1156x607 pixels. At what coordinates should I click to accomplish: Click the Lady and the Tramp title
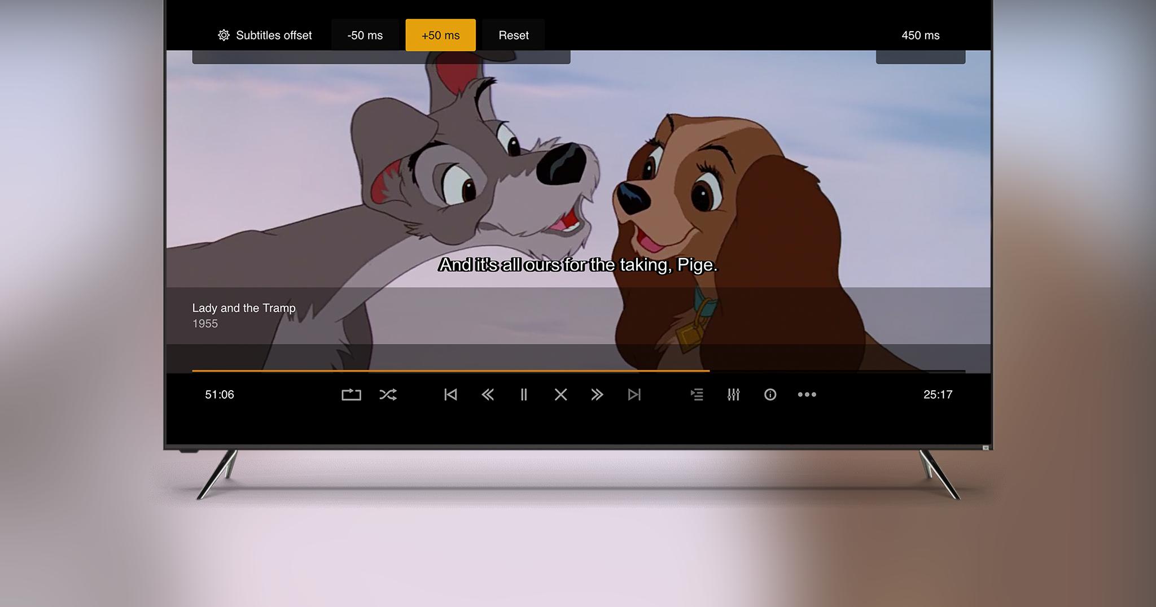244,308
